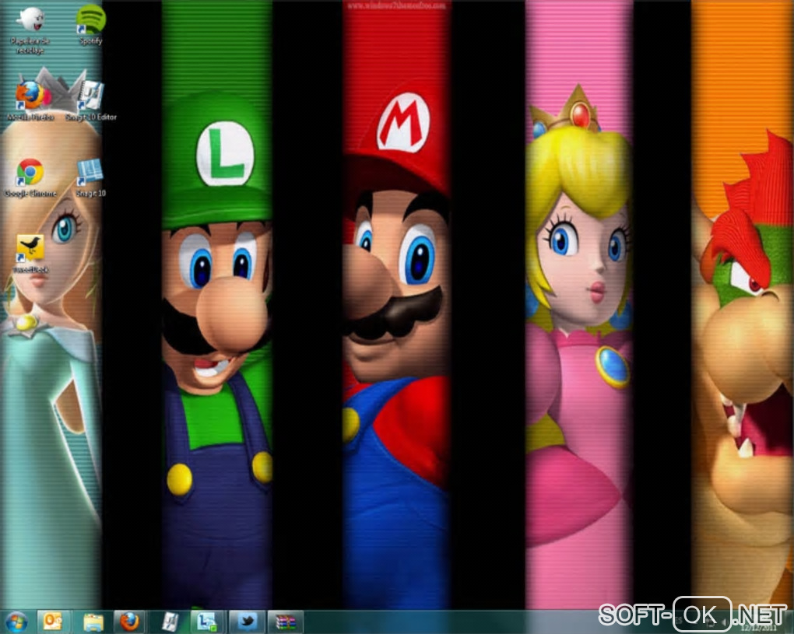
Task: Open the Lync icon in the taskbar
Action: click(206, 622)
